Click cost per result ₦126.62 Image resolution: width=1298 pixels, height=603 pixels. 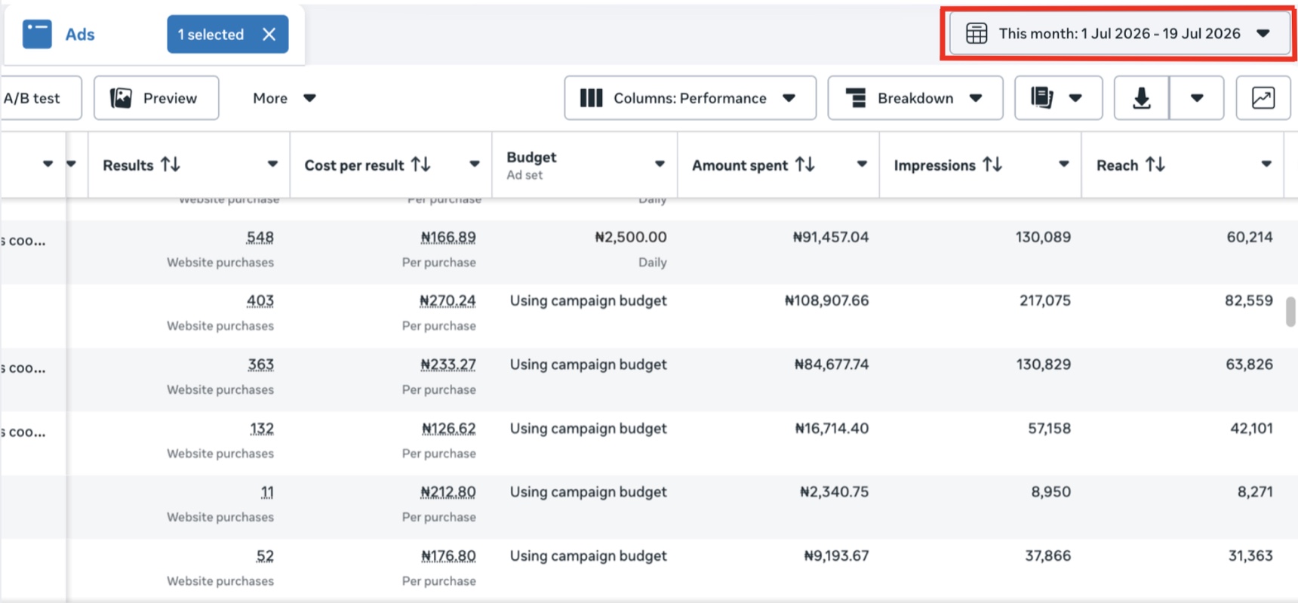coord(449,429)
